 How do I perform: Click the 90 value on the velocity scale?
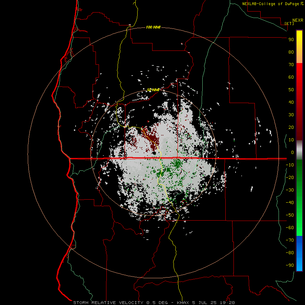coord(291,40)
